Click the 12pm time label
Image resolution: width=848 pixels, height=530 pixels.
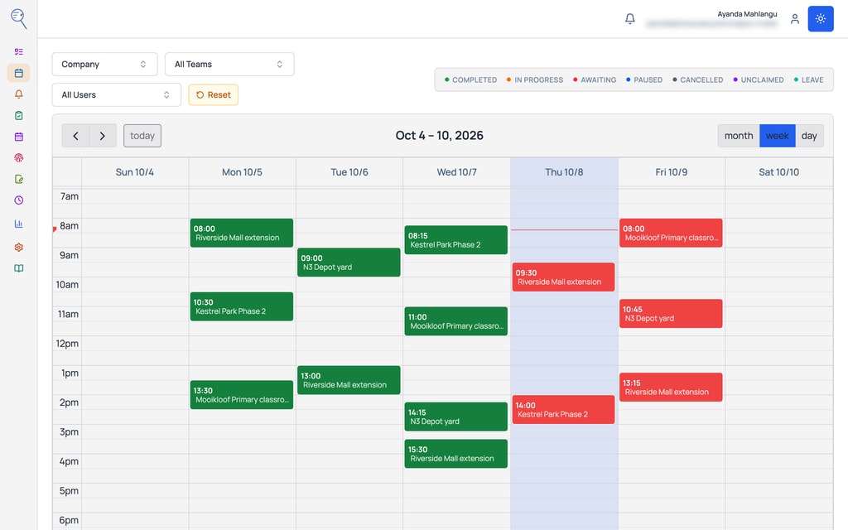point(67,344)
